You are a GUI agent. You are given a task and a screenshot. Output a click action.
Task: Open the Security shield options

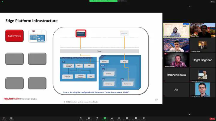[81, 118]
